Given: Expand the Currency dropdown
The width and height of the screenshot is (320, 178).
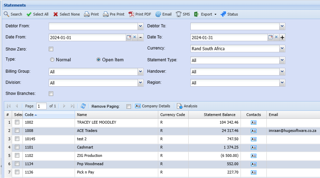Looking at the screenshot, I should (282, 48).
